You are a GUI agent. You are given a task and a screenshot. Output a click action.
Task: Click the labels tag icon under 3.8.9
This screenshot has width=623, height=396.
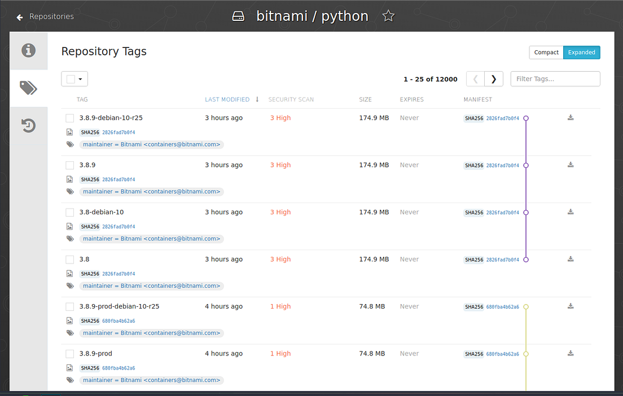pyautogui.click(x=69, y=191)
